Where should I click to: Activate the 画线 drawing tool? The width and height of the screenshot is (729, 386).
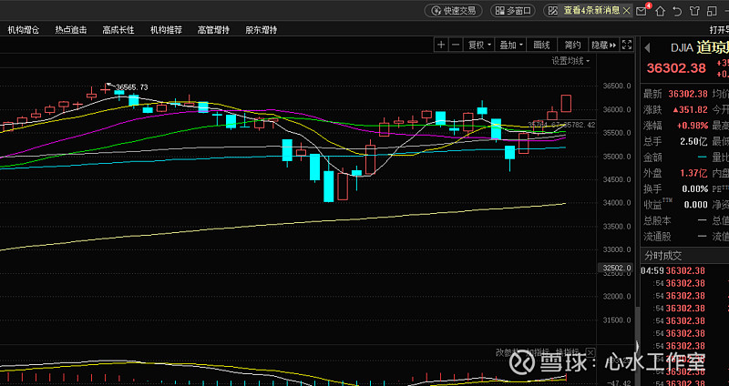tap(541, 45)
